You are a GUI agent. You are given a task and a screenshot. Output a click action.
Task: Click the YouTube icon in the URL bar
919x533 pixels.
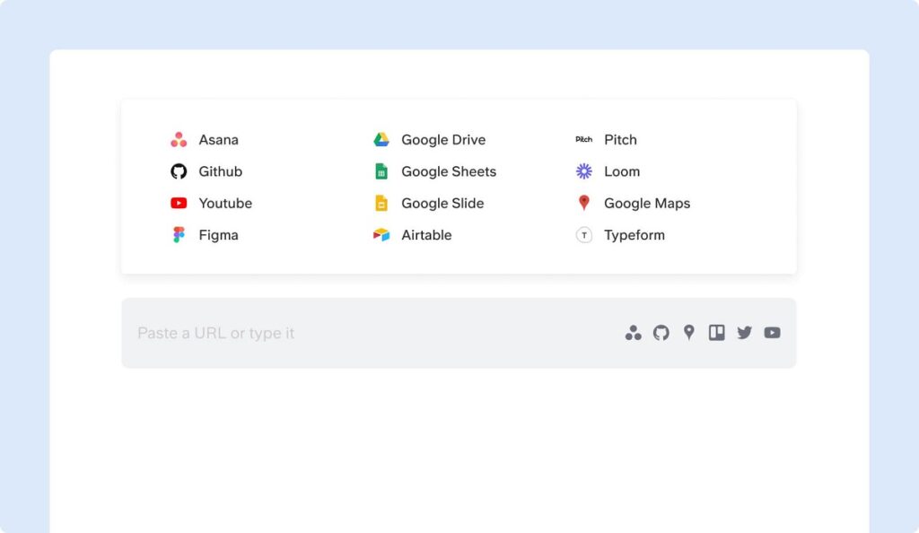pyautogui.click(x=772, y=333)
